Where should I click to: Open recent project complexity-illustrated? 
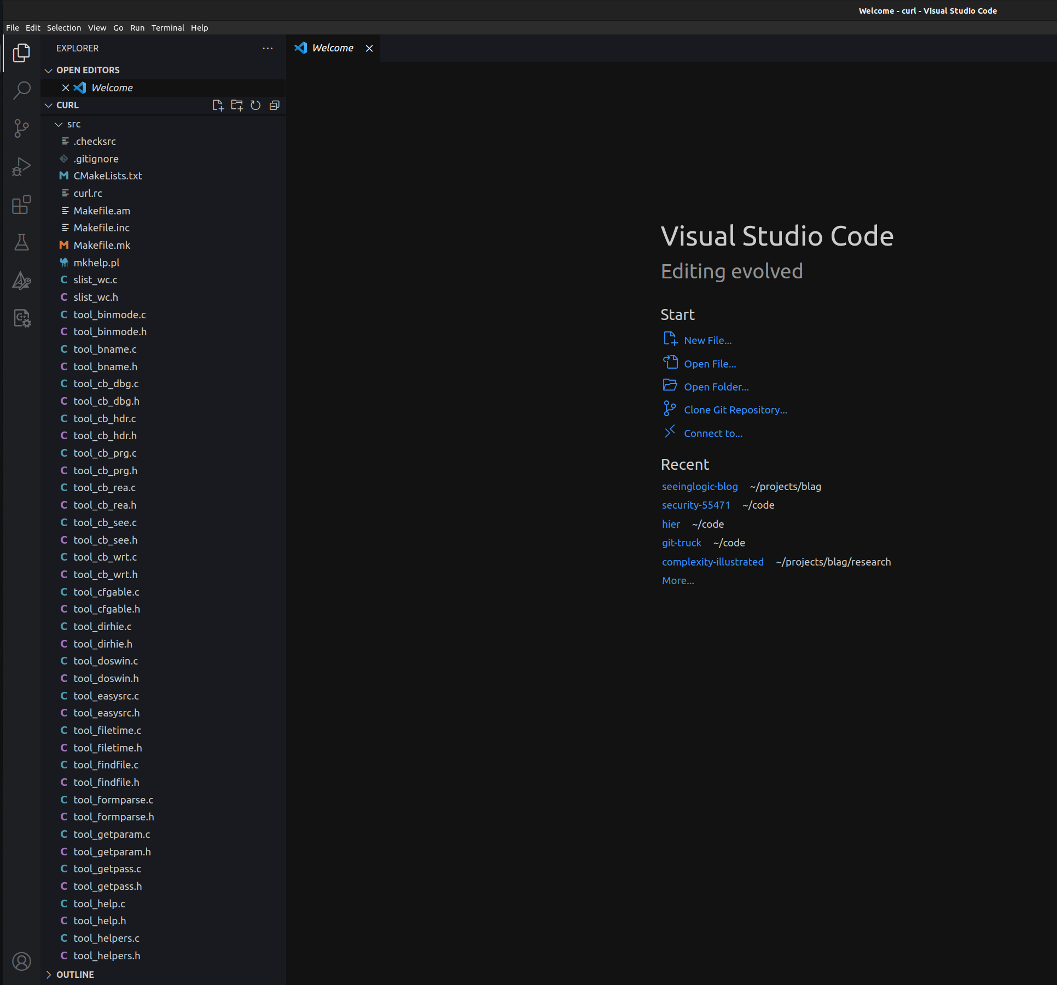tap(713, 562)
